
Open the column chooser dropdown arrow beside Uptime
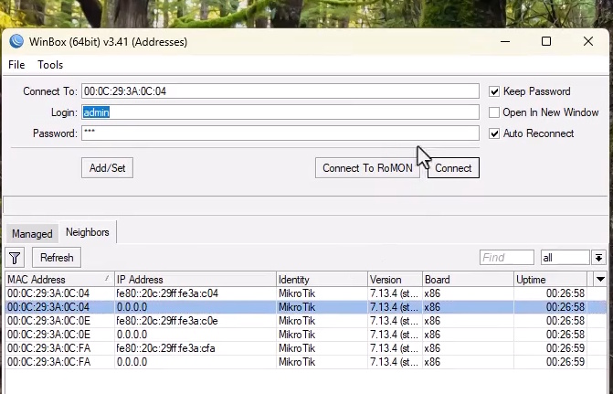pyautogui.click(x=600, y=280)
